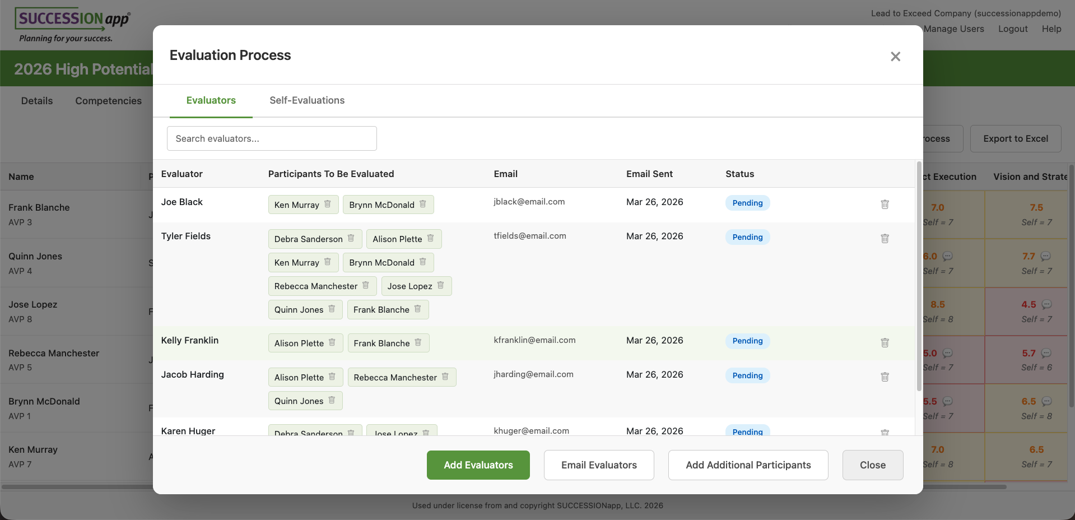Click the Logout link
Image resolution: width=1075 pixels, height=520 pixels.
click(x=1013, y=29)
